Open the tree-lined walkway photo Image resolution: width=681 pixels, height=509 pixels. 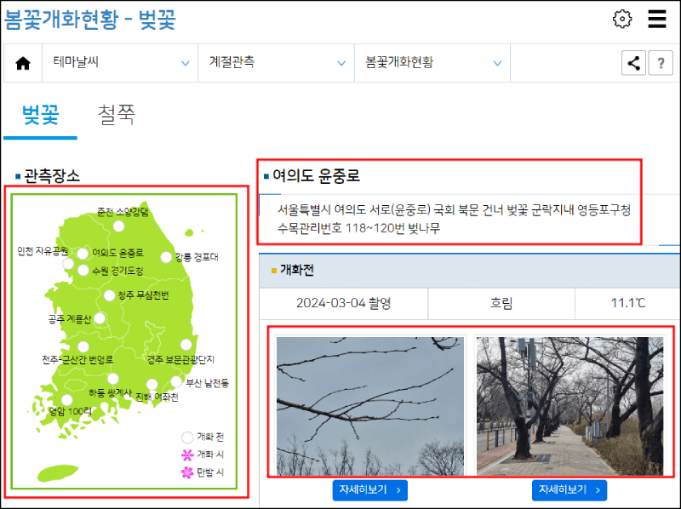pyautogui.click(x=569, y=406)
